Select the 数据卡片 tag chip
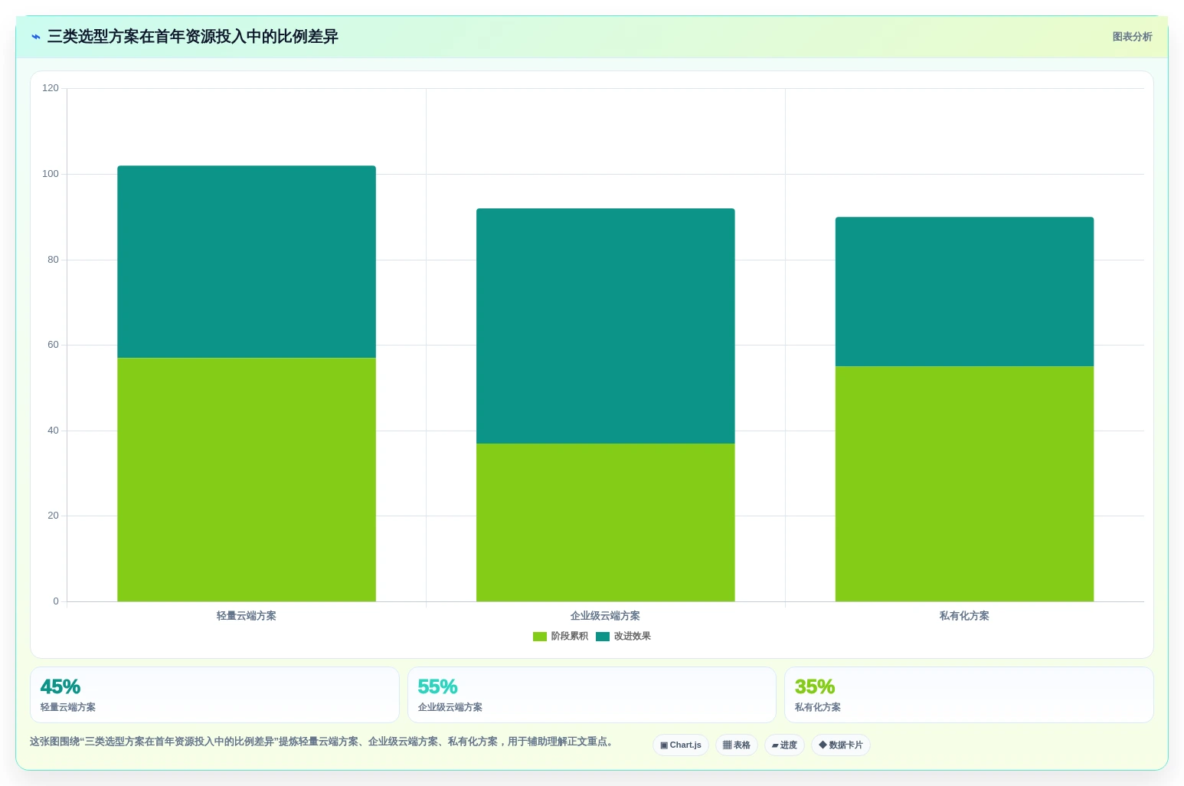The height and width of the screenshot is (786, 1184). pyautogui.click(x=841, y=745)
